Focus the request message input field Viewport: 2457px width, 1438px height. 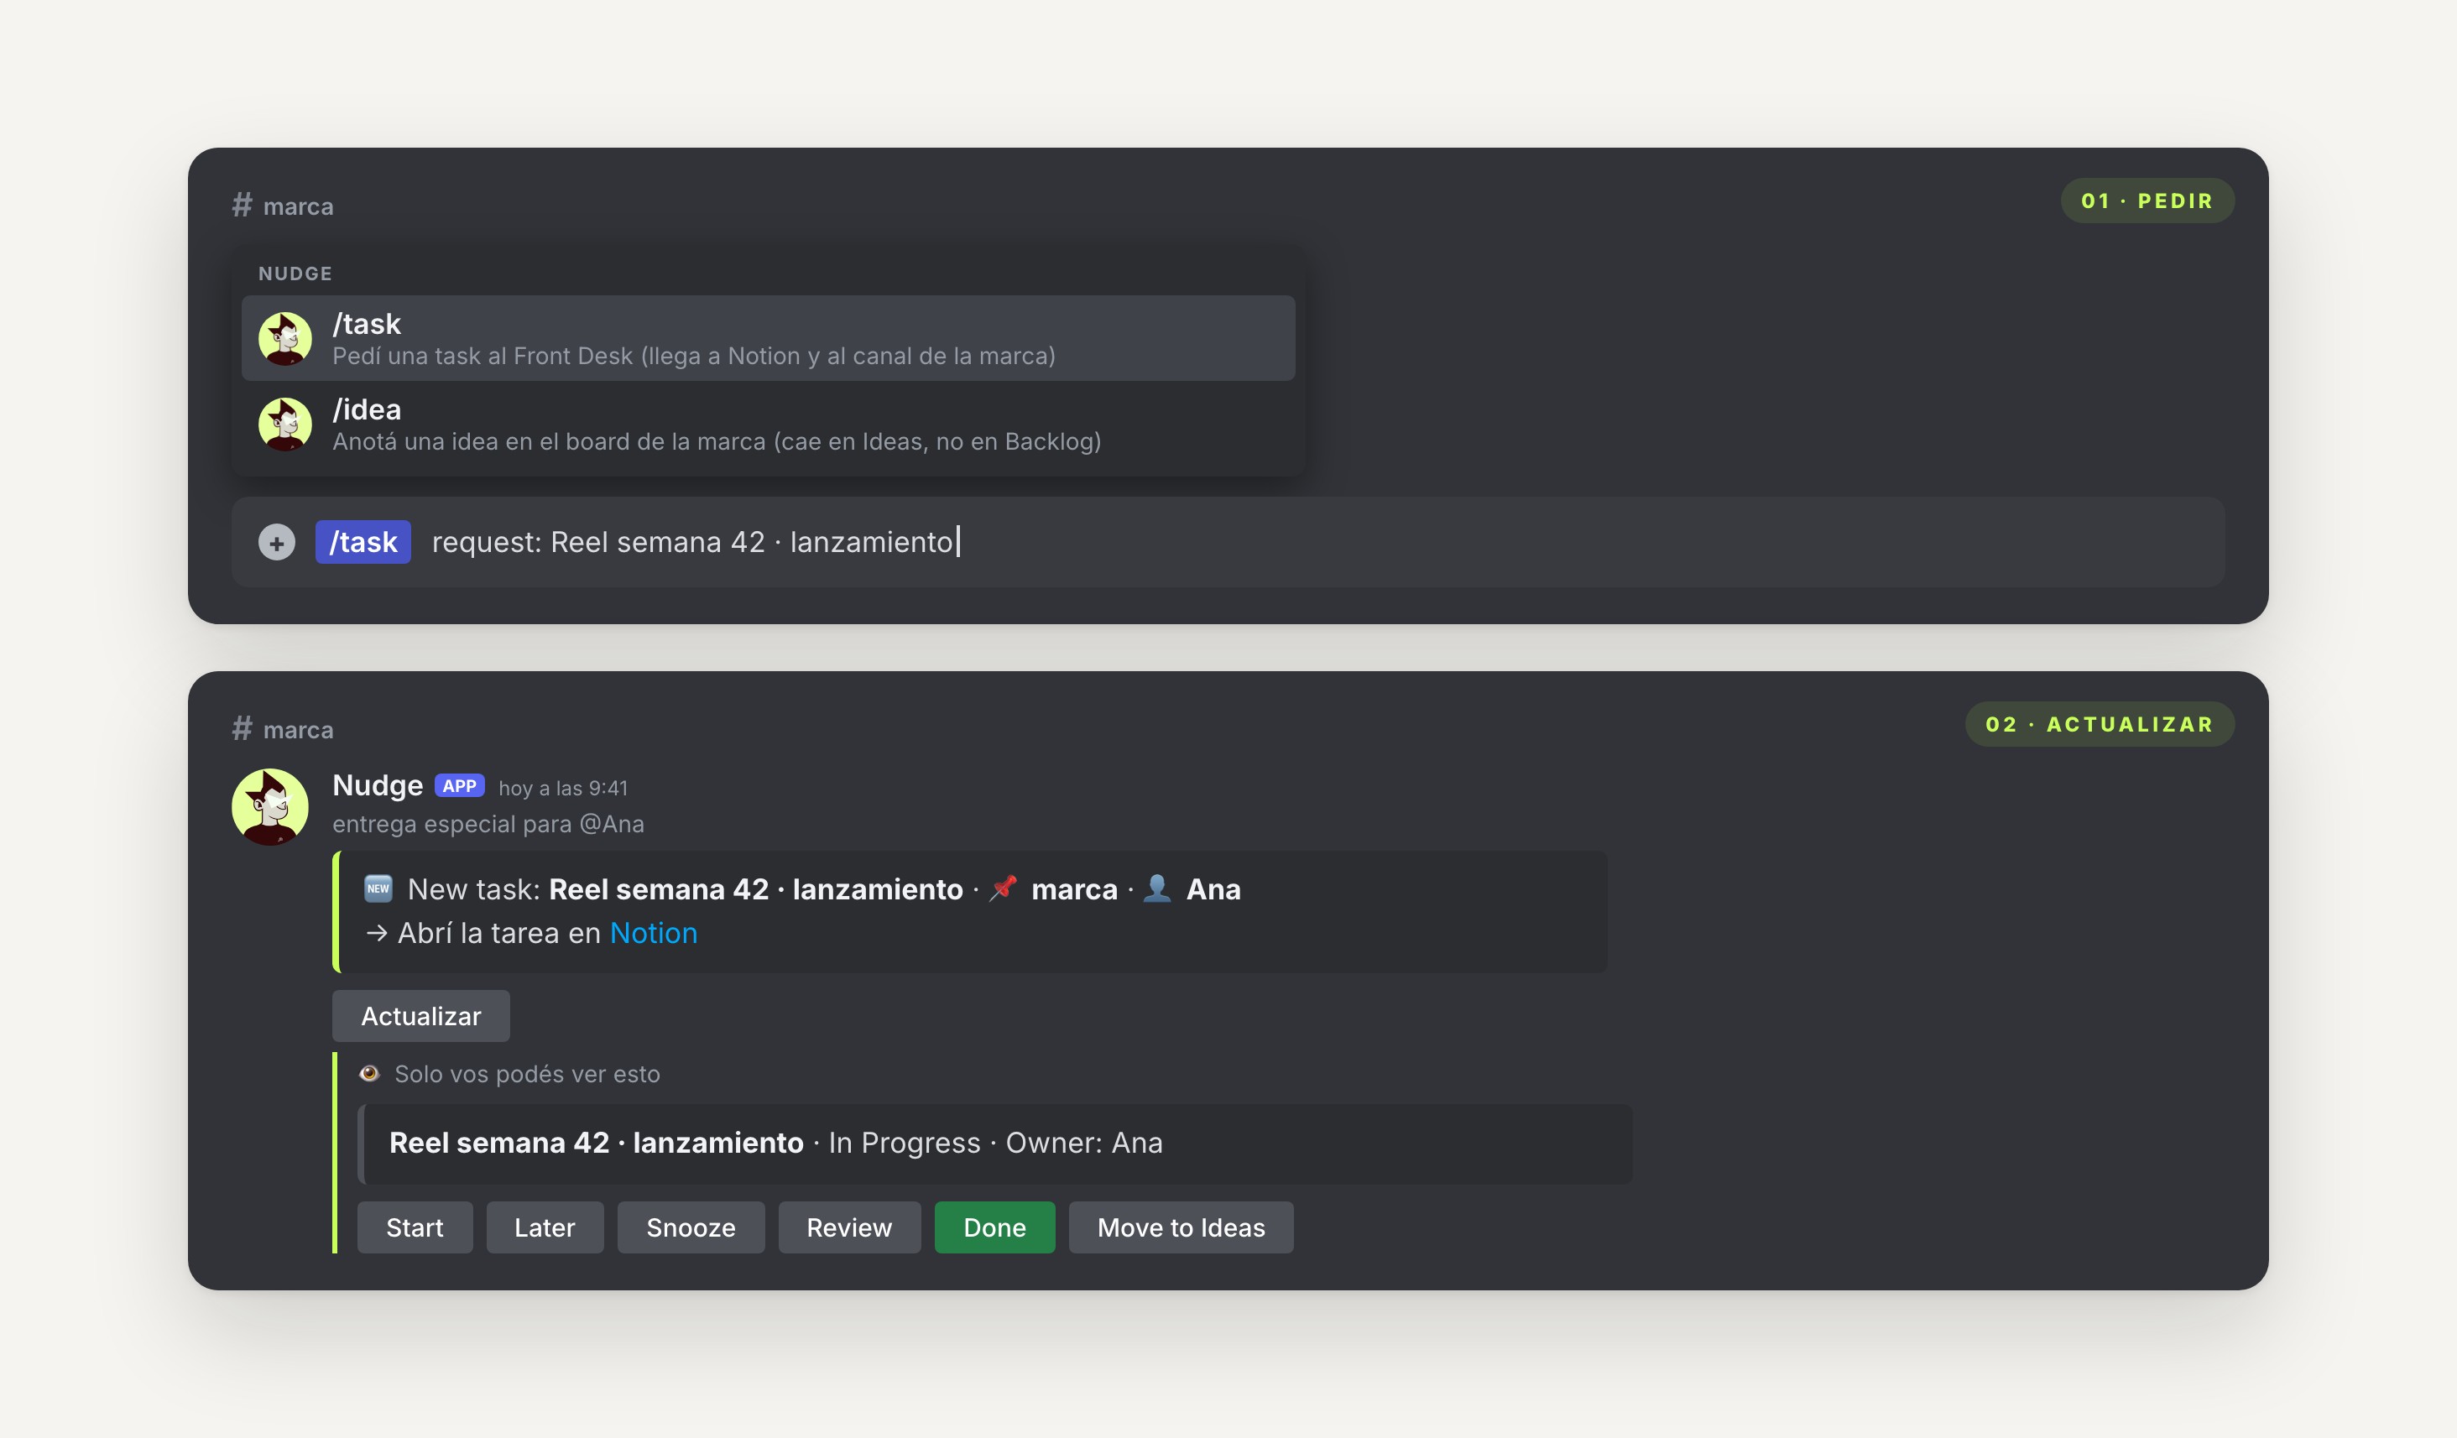pyautogui.click(x=1228, y=542)
